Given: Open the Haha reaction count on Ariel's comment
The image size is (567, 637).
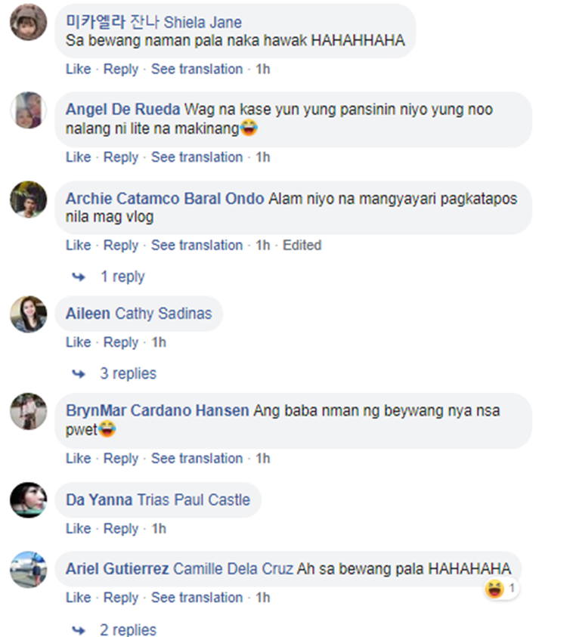Looking at the screenshot, I should coord(500,589).
